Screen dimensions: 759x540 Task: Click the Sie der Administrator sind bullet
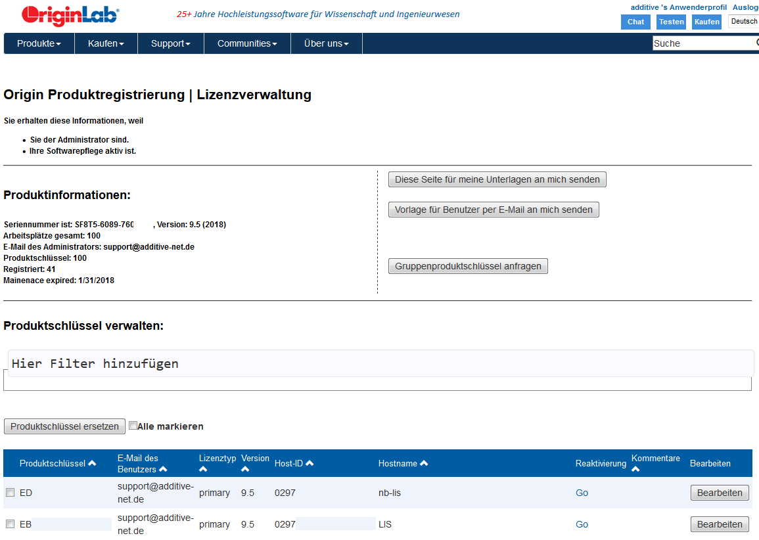click(80, 140)
